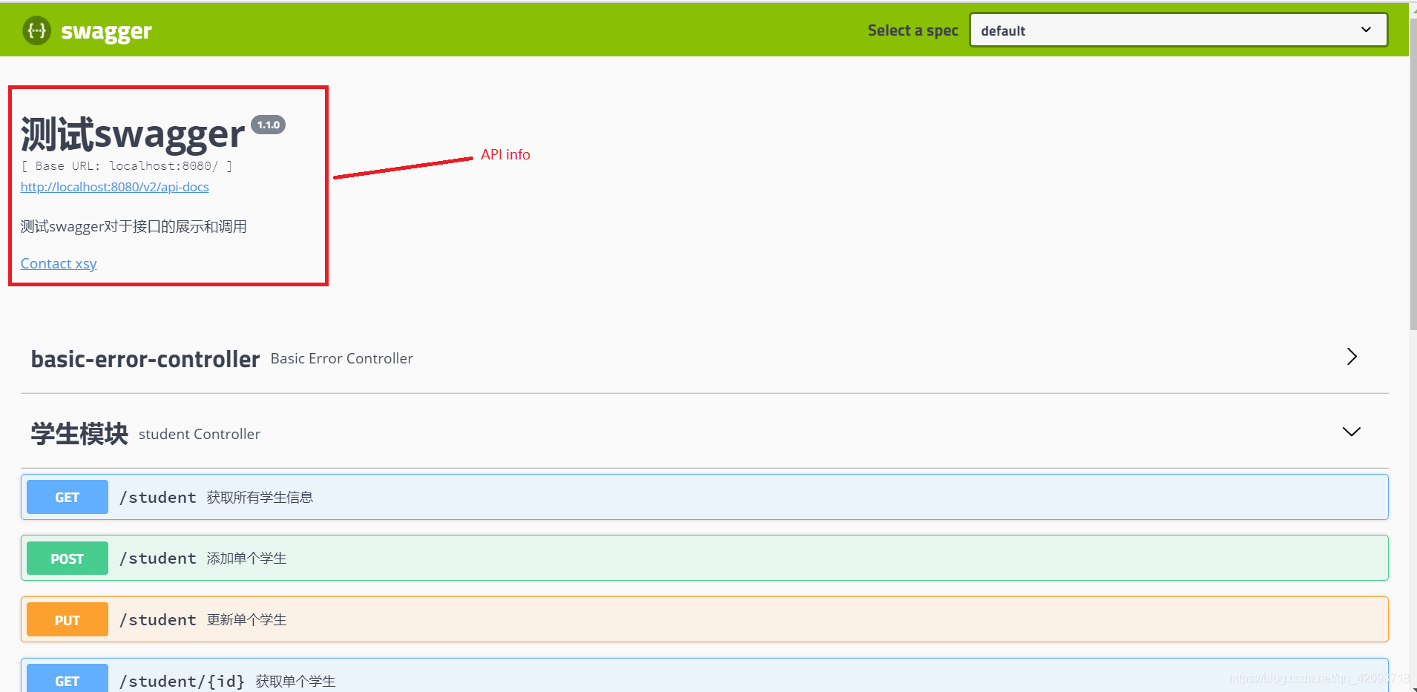The image size is (1417, 692).
Task: Click the Select a spec label
Action: [913, 30]
